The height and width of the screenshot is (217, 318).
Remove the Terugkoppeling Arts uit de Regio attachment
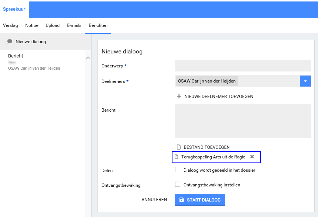(x=252, y=157)
